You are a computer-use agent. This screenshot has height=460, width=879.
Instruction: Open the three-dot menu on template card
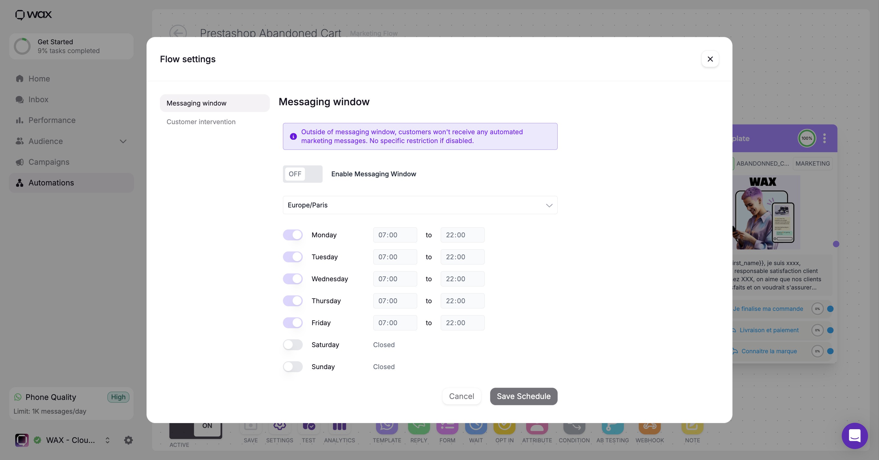(x=824, y=138)
